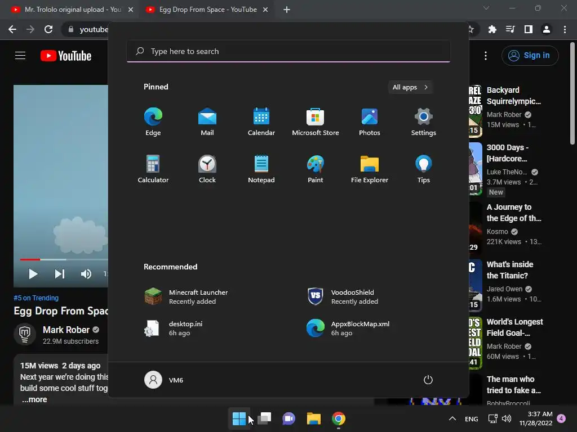Reload the YouTube page
This screenshot has height=432, width=577.
point(48,29)
